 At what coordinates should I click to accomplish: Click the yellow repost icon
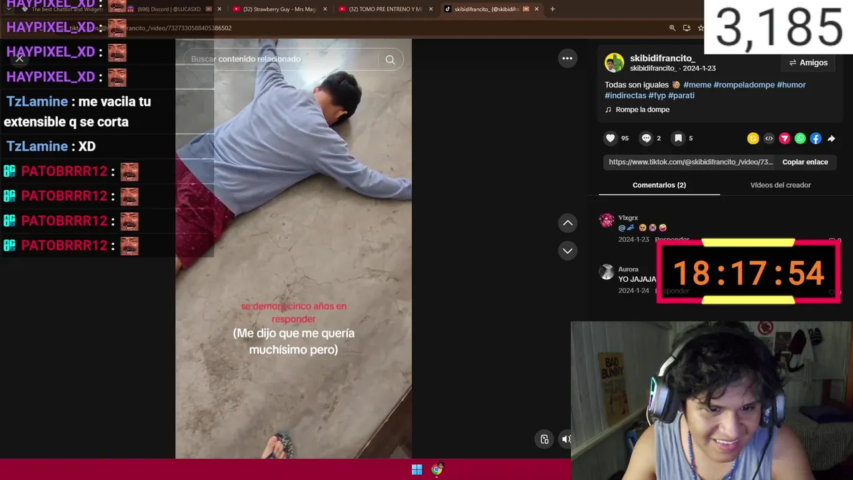753,139
